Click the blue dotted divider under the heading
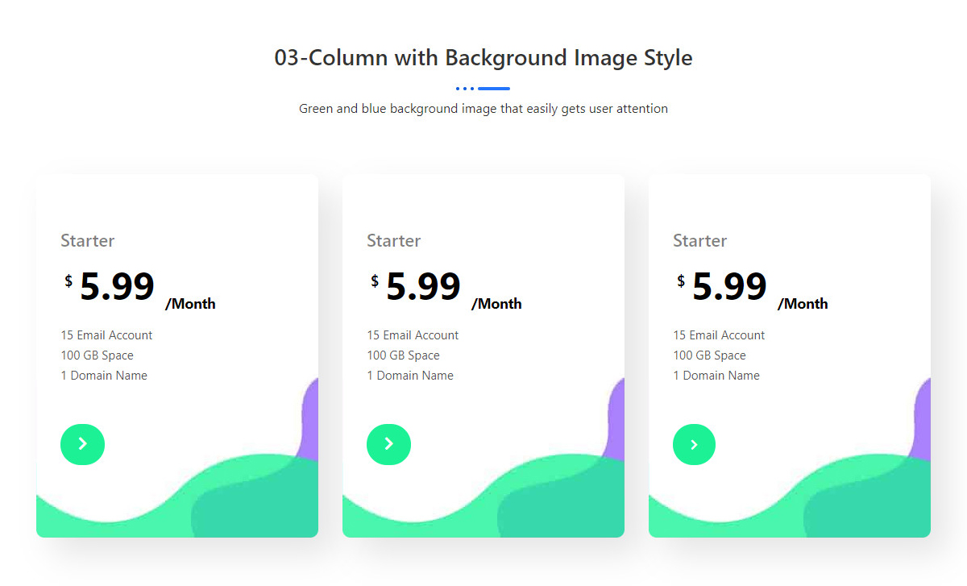967x586 pixels. pos(483,88)
